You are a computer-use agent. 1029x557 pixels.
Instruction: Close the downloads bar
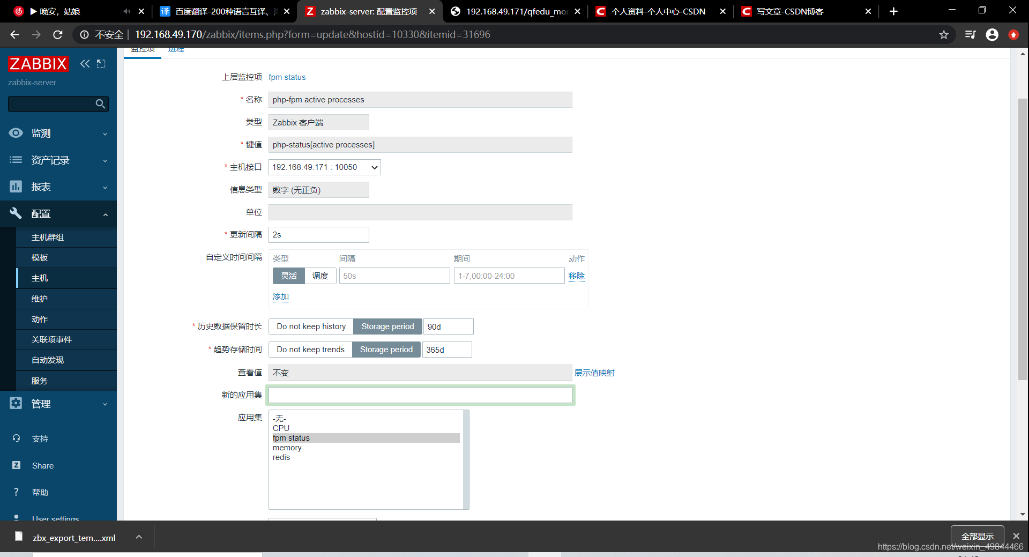1016,536
